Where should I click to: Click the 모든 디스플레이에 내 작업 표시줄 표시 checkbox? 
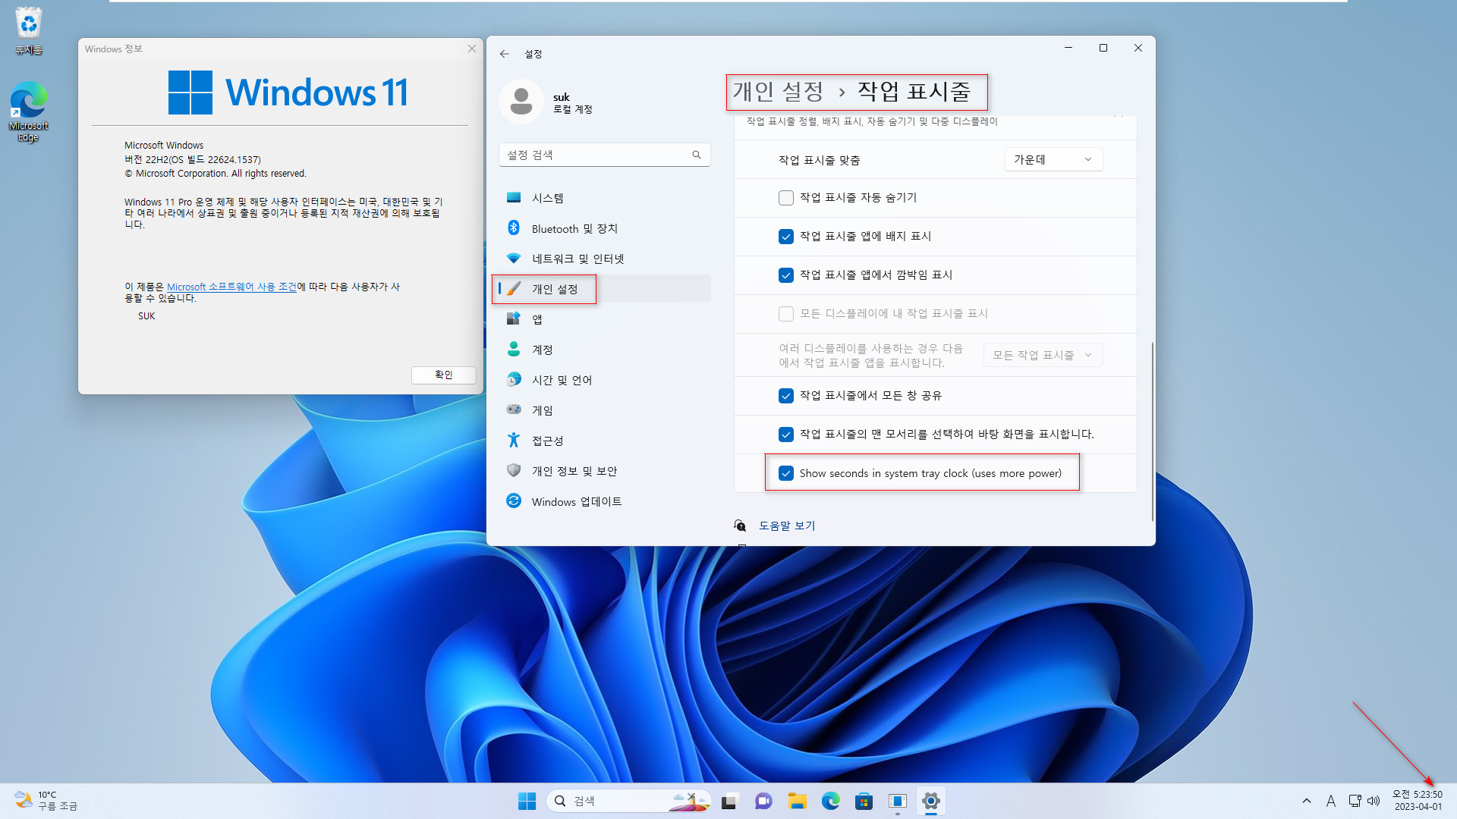tap(786, 314)
